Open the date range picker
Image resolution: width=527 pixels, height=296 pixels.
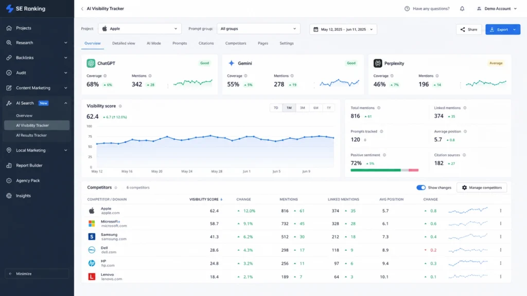[x=343, y=29]
